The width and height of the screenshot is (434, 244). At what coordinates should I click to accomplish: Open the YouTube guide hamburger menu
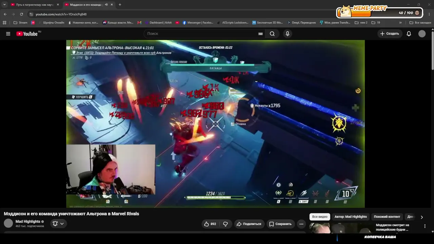(8, 34)
